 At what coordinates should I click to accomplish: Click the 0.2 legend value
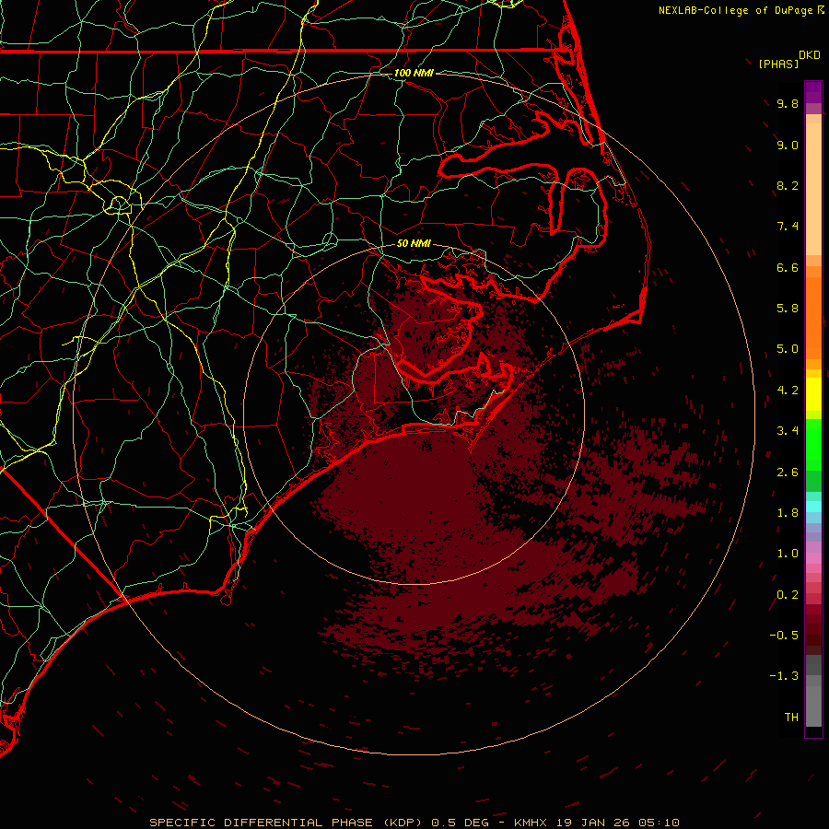[x=788, y=595]
